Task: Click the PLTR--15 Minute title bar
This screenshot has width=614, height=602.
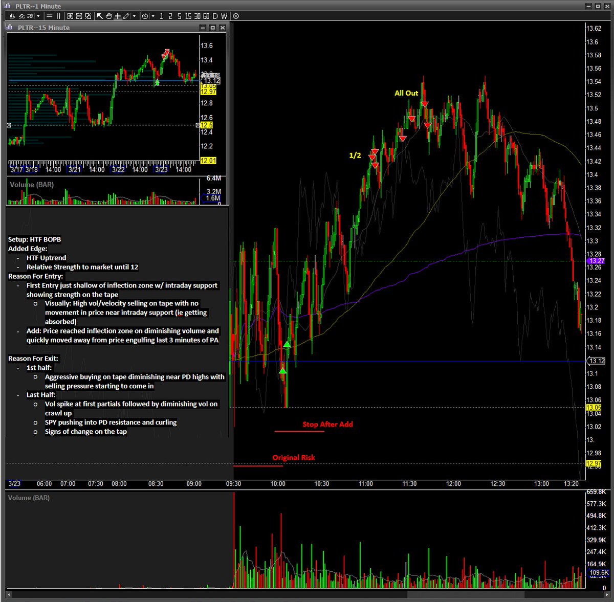Action: click(117, 28)
